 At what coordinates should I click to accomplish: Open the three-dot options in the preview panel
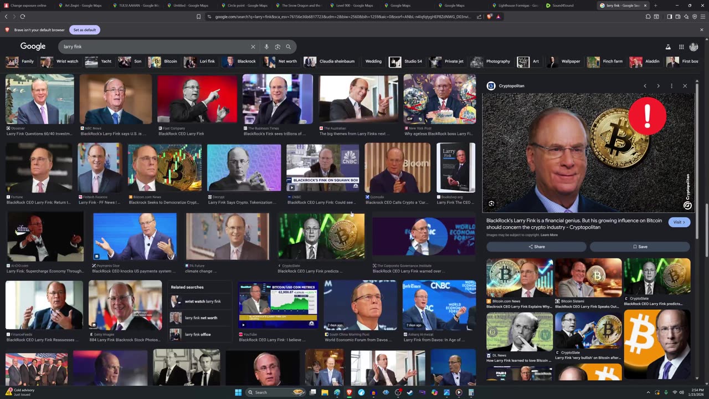tap(671, 86)
